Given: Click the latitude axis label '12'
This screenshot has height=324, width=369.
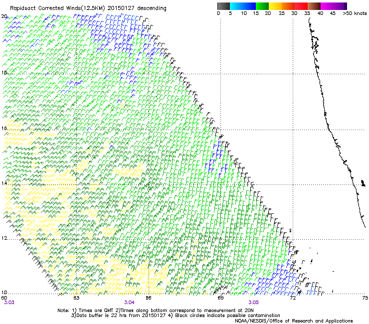Looking at the screenshot, I should 4,238.
